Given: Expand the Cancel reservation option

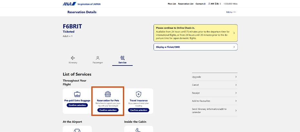Looking at the screenshot, I should coord(215,85).
